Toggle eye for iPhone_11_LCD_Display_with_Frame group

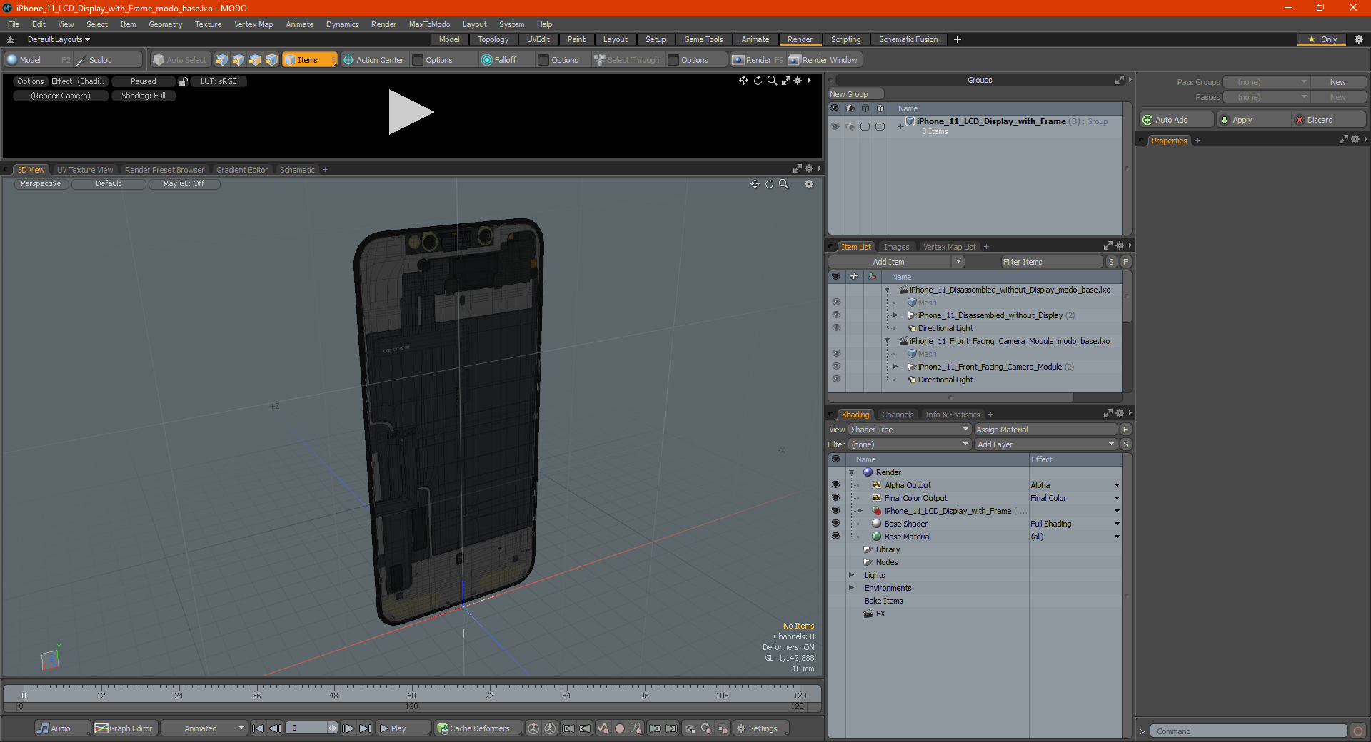[835, 126]
